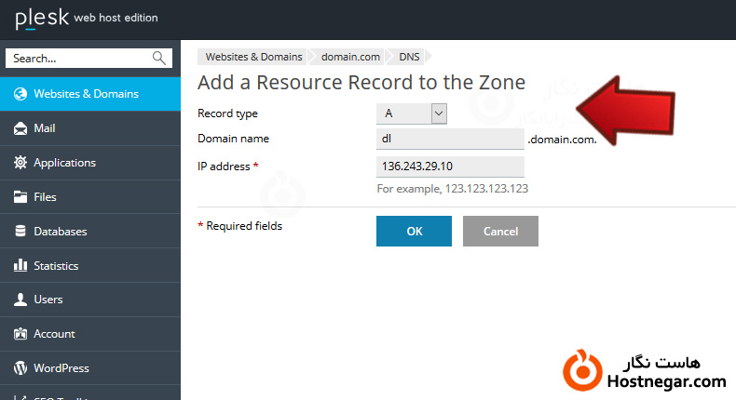Navigate to DNS breadcrumb

[x=410, y=58]
